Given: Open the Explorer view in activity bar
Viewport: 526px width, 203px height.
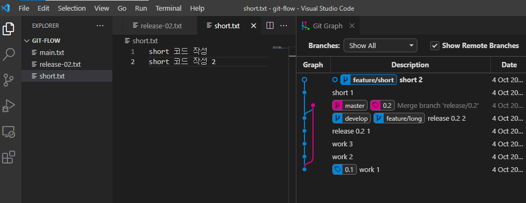Looking at the screenshot, I should click(x=9, y=28).
